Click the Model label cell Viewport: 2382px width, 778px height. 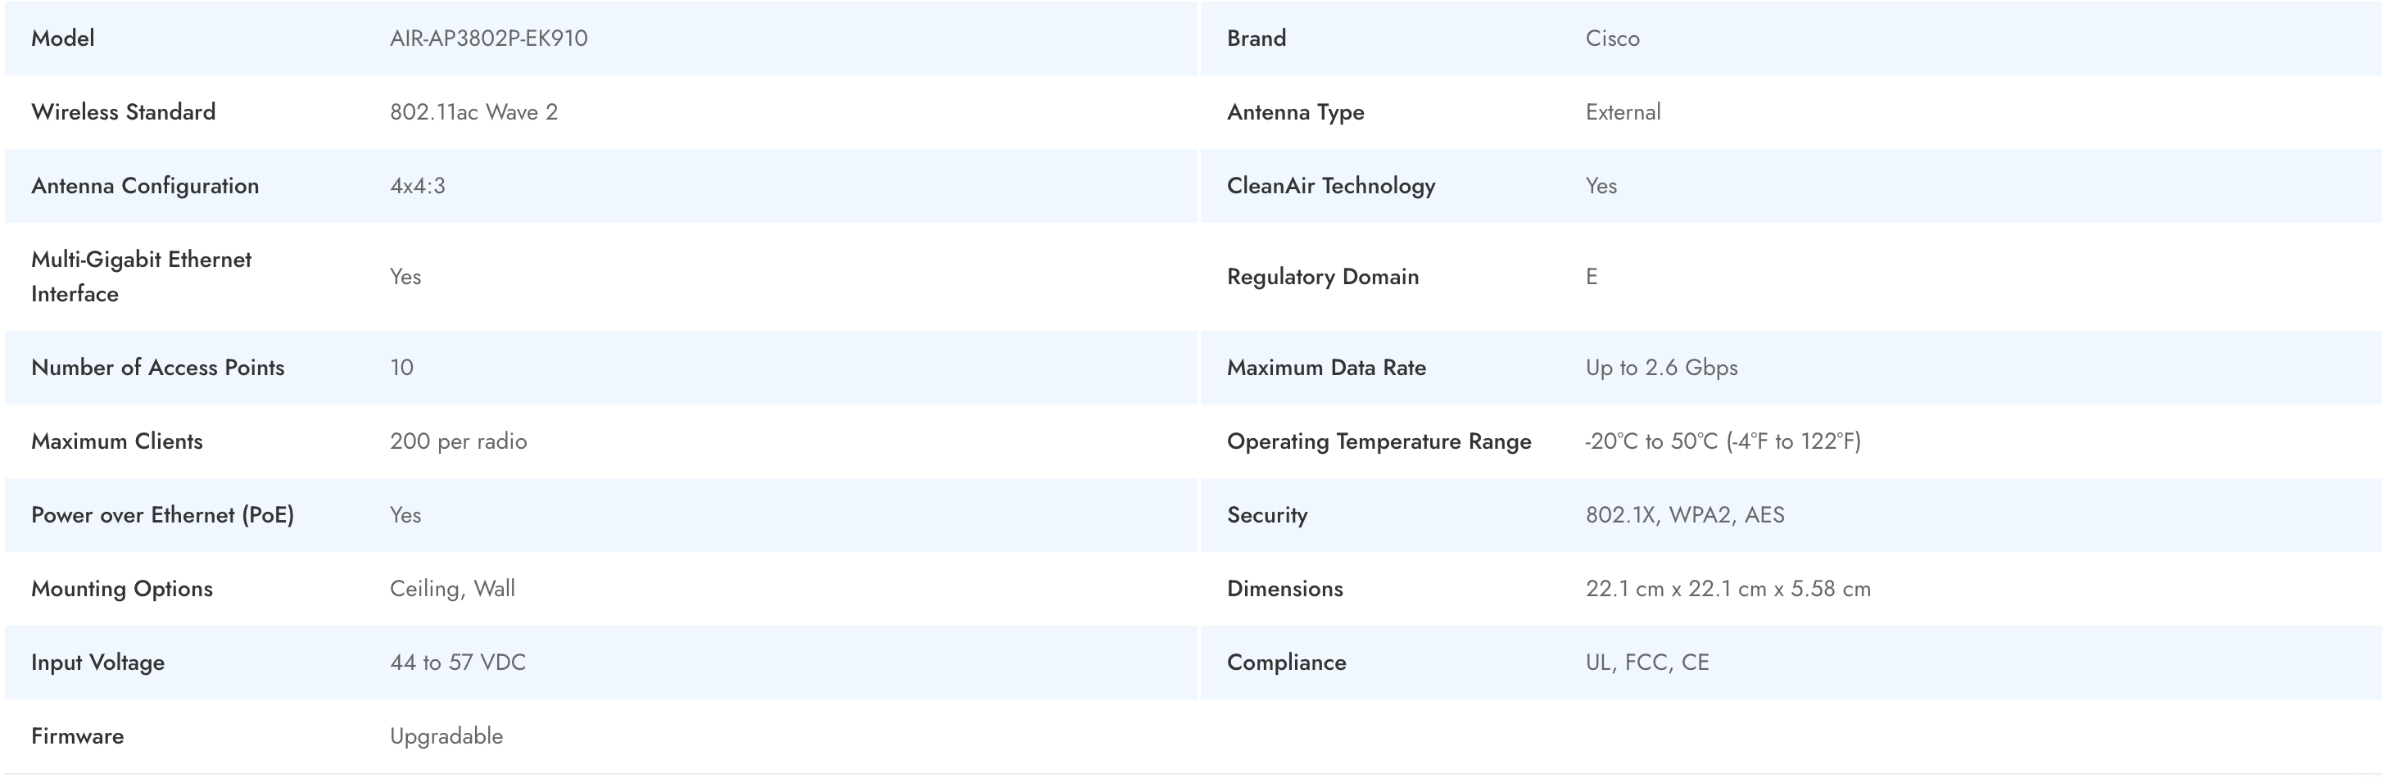pyautogui.click(x=63, y=38)
